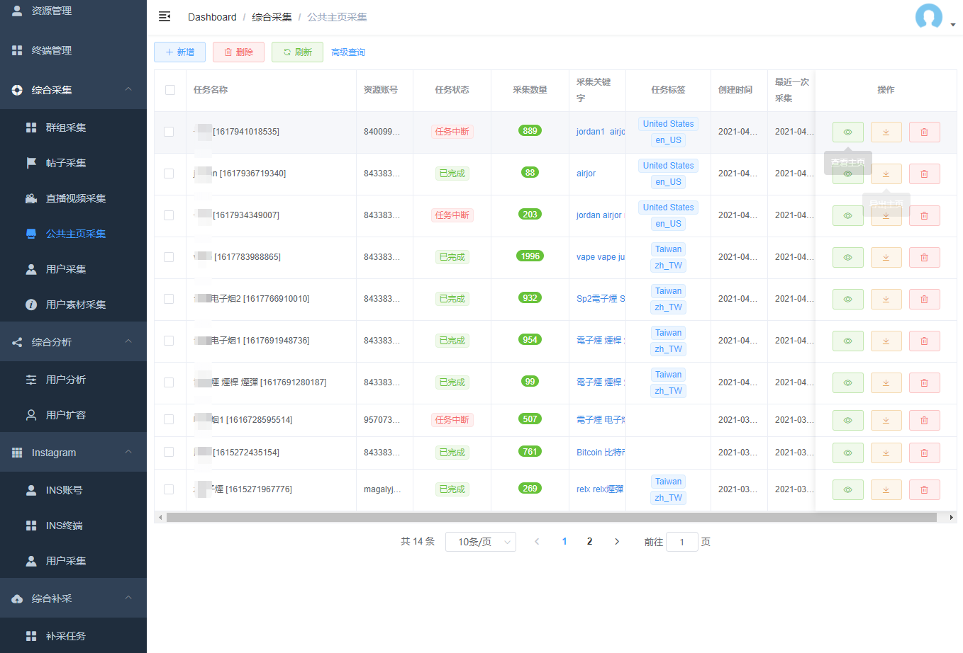Viewport: 963px width, 653px height.
Task: Toggle select-all checkbox in table header
Action: click(170, 90)
